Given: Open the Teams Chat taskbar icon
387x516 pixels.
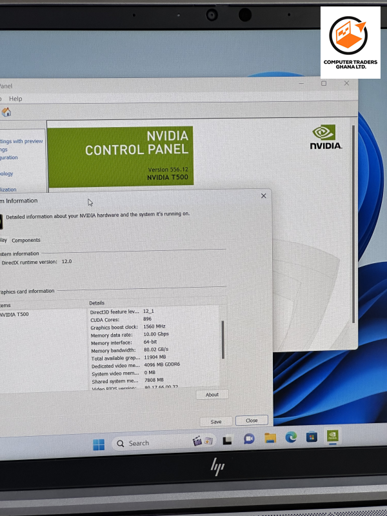Looking at the screenshot, I should [249, 439].
